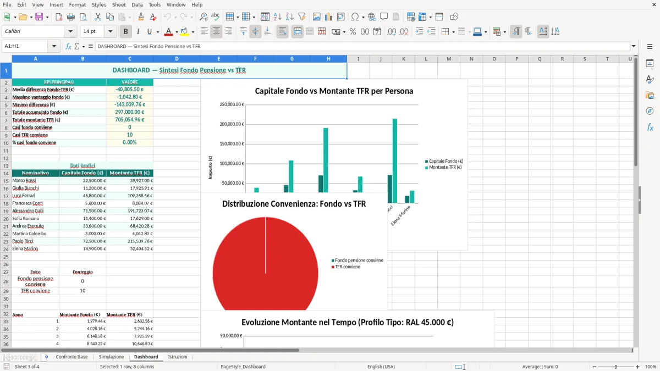Toggle Italic formatting
Image resolution: width=660 pixels, height=371 pixels.
point(138,32)
